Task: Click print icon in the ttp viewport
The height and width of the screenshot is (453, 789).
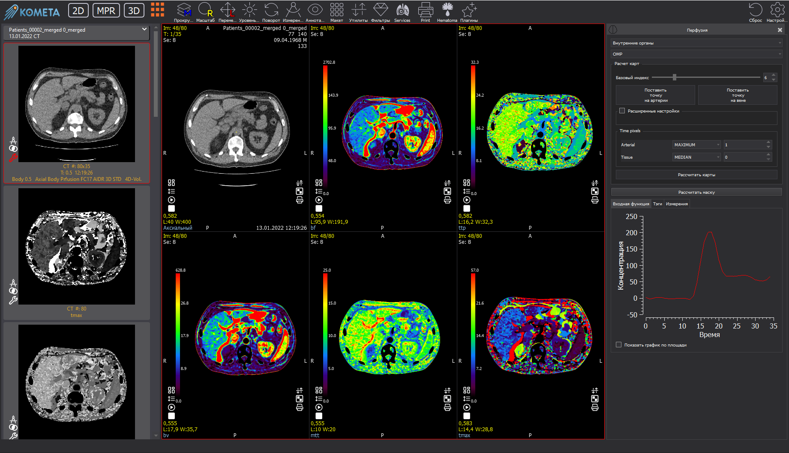Action: [x=595, y=200]
